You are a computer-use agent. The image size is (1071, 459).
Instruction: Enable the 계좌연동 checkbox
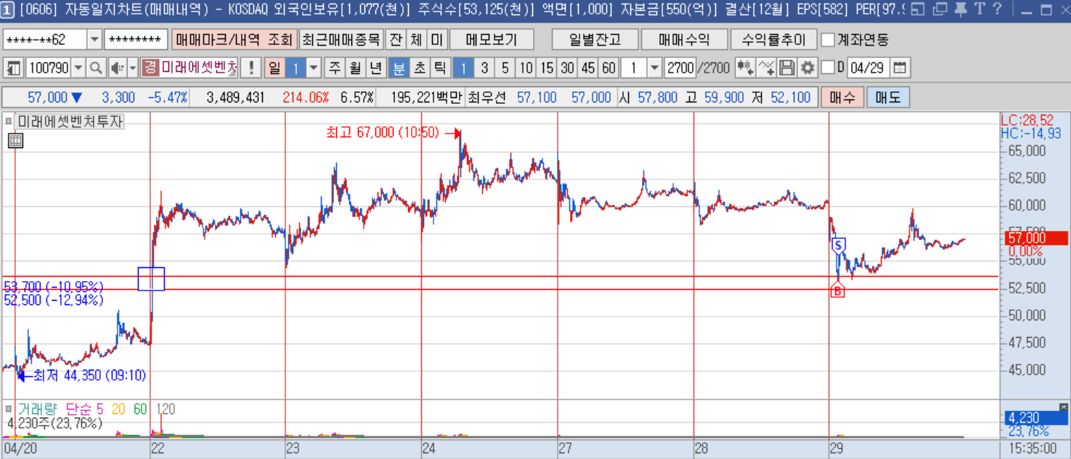(x=827, y=39)
